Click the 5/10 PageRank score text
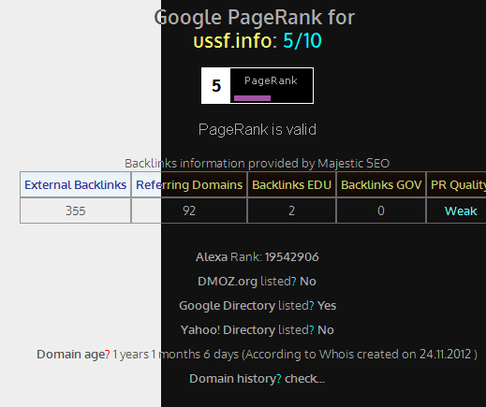 302,41
